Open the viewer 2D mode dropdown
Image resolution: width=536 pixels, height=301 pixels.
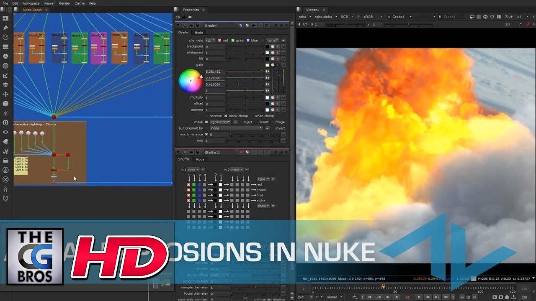point(513,24)
